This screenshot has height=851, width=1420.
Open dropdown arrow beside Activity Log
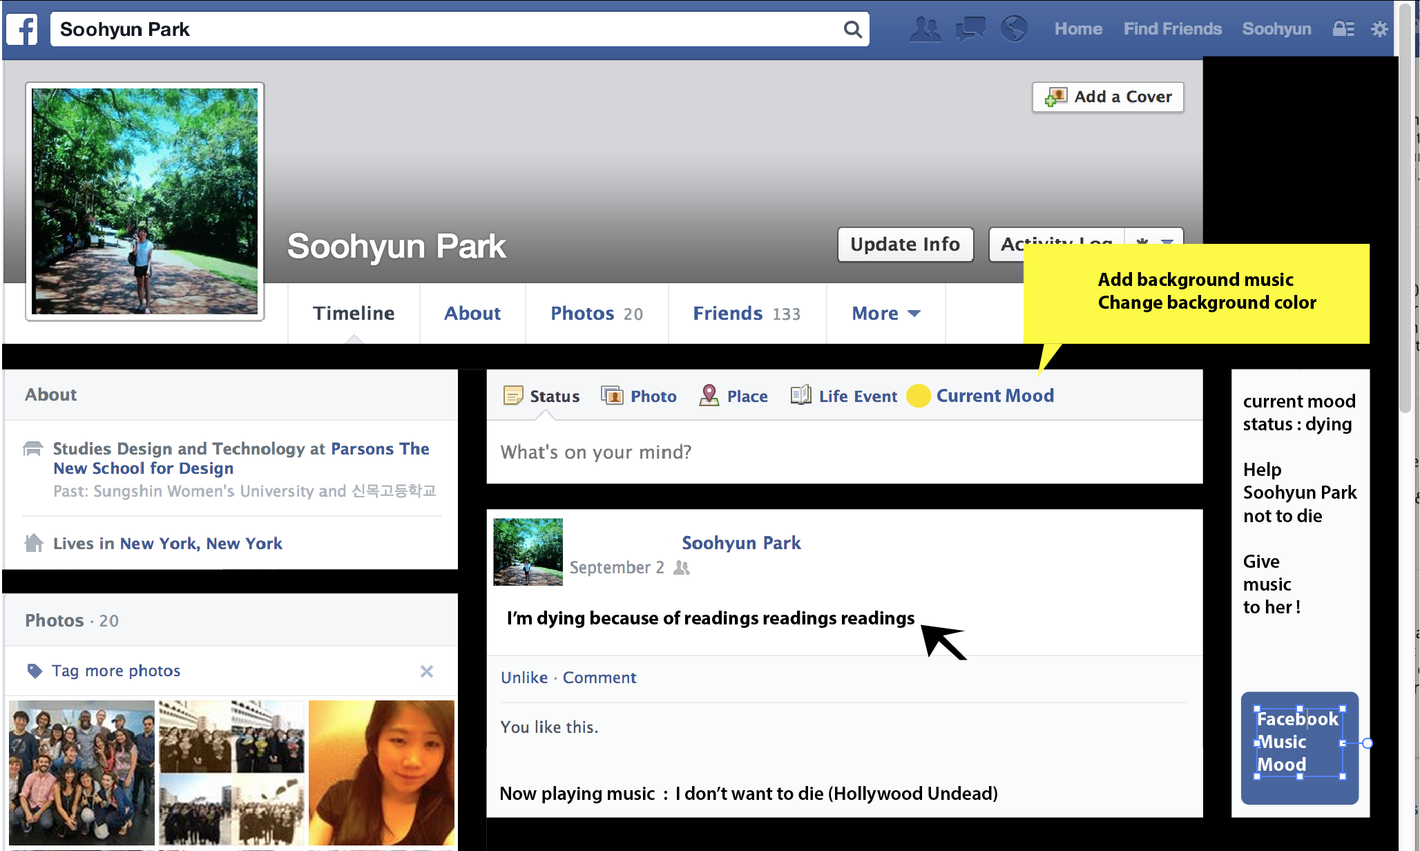[1167, 242]
